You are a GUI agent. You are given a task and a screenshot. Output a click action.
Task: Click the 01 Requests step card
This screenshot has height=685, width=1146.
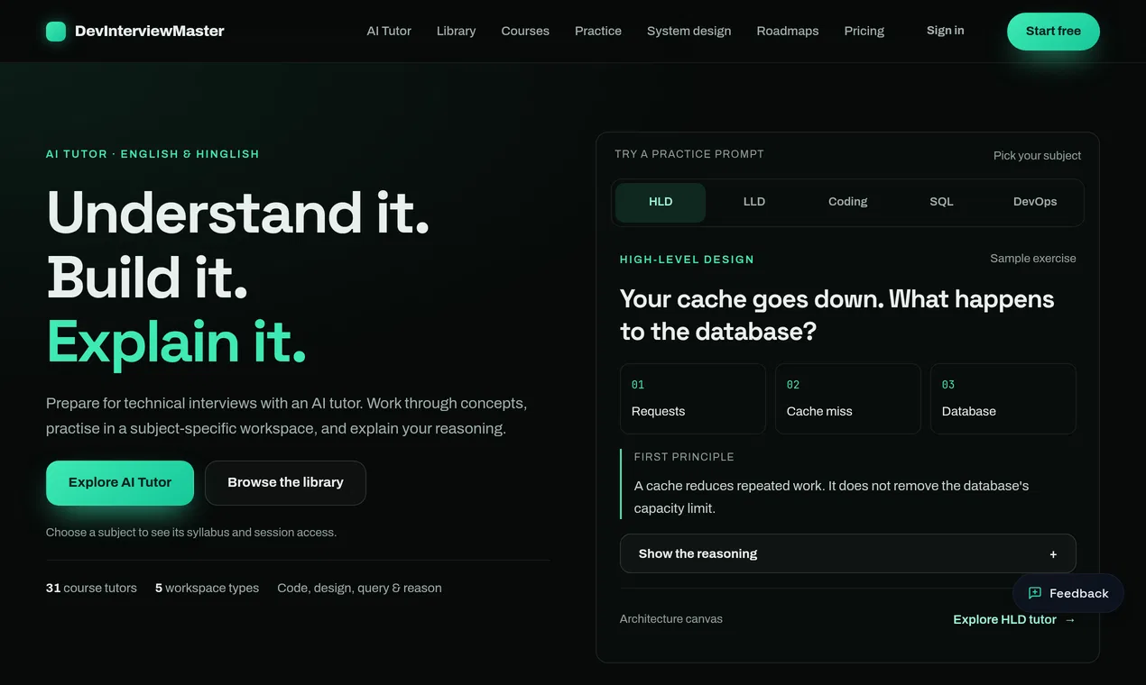click(x=693, y=398)
